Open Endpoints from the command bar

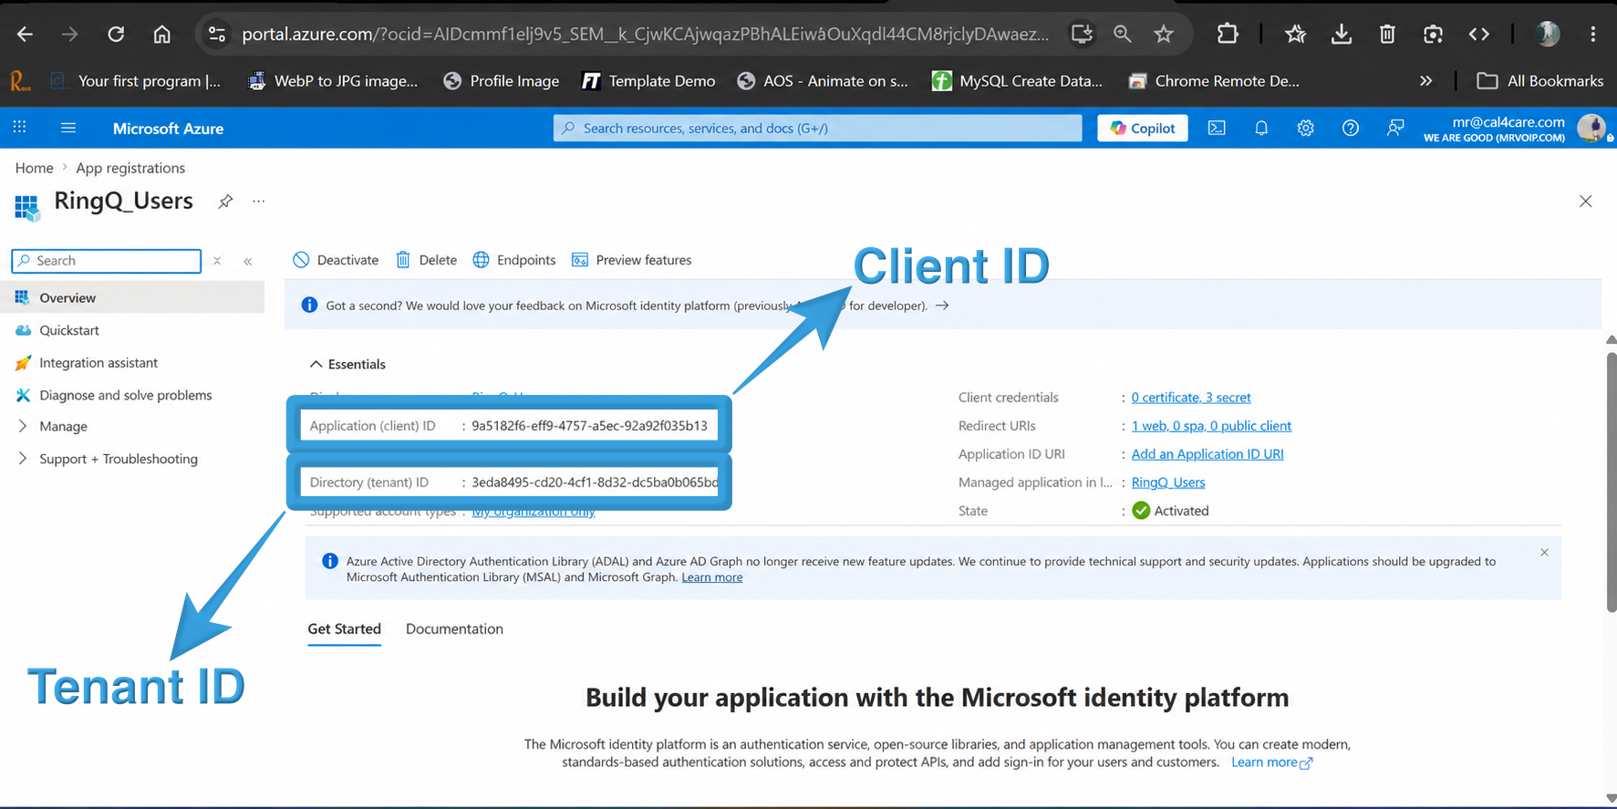pos(514,260)
